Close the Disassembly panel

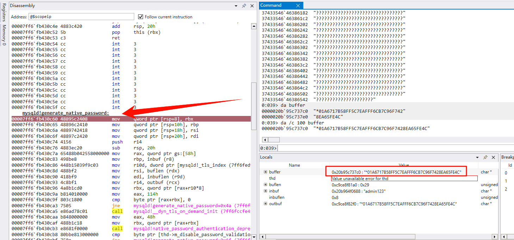tap(252, 6)
